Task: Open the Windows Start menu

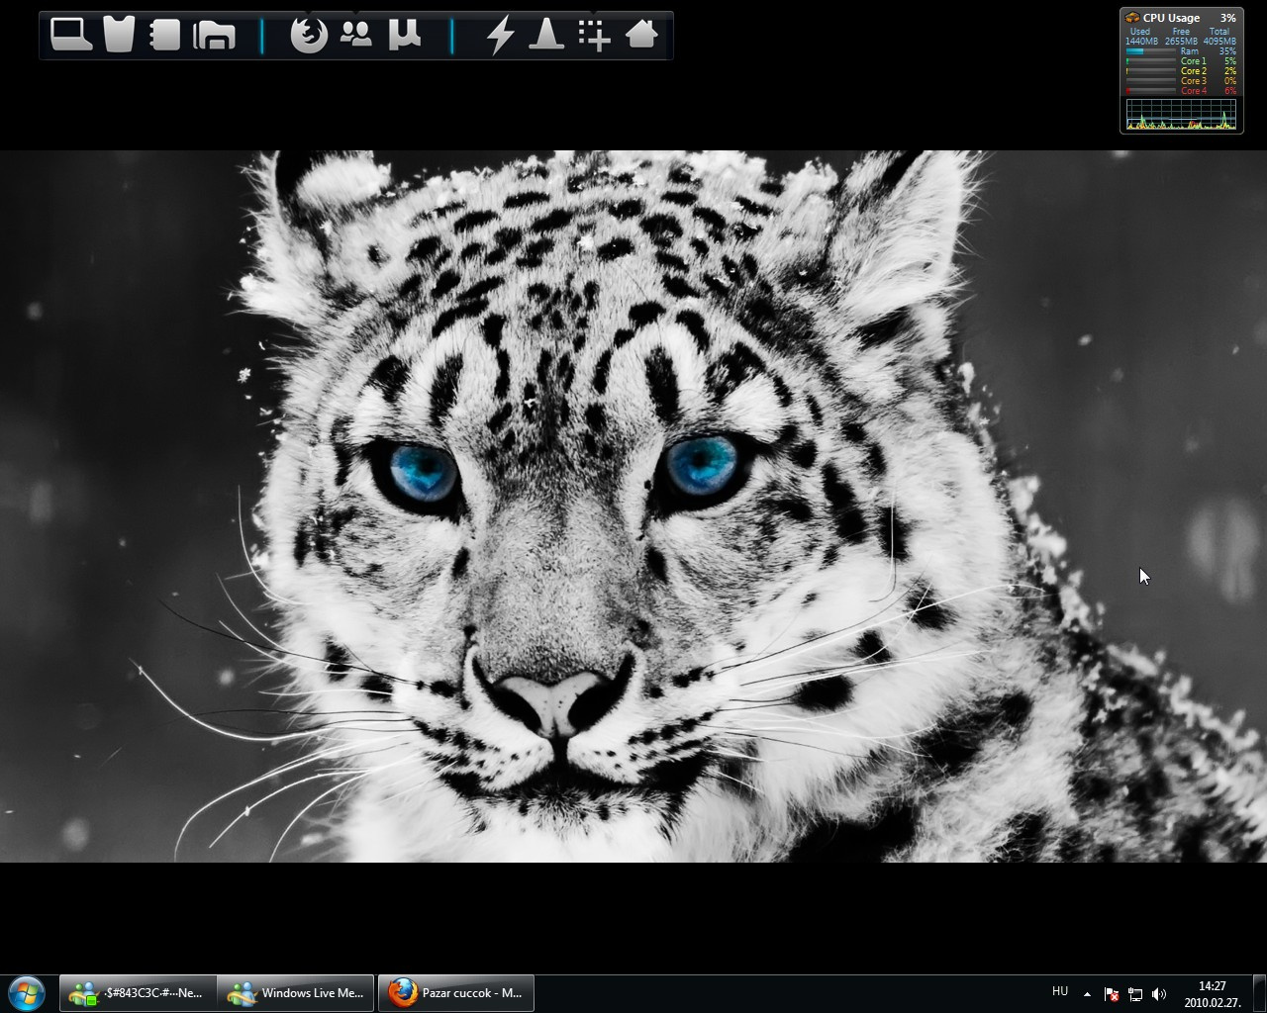Action: click(27, 993)
